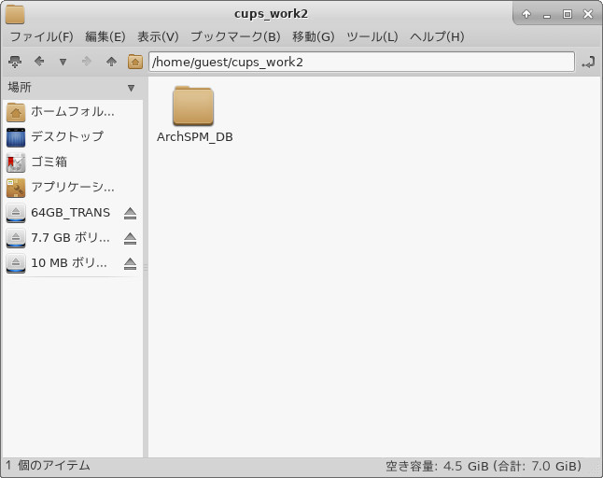Image resolution: width=603 pixels, height=478 pixels.
Task: Minimize the cups_work2 window
Action: pos(546,15)
